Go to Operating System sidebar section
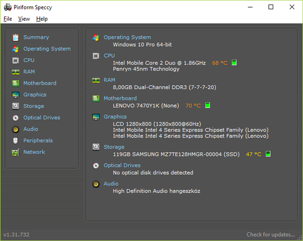Image resolution: width=303 pixels, height=241 pixels. 47,49
